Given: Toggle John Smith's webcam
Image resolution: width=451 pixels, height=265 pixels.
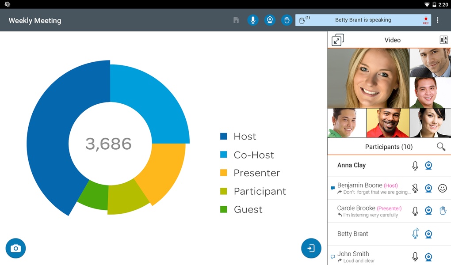Looking at the screenshot, I should pos(428,257).
